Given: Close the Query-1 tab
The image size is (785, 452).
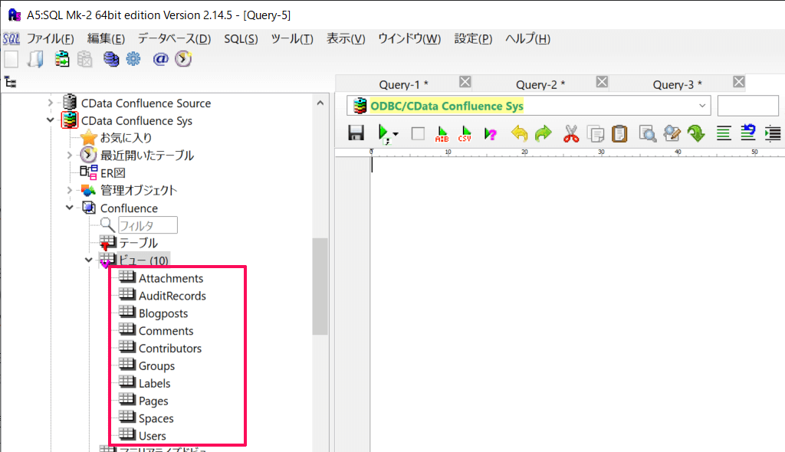Looking at the screenshot, I should 465,82.
